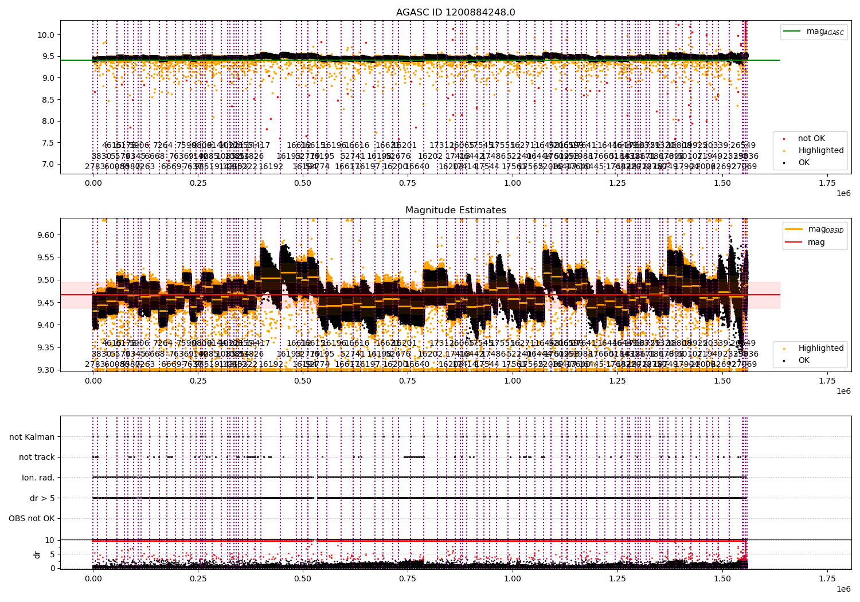Click y-axis tick '7.5' in top plot
The image size is (860, 602).
(x=48, y=143)
